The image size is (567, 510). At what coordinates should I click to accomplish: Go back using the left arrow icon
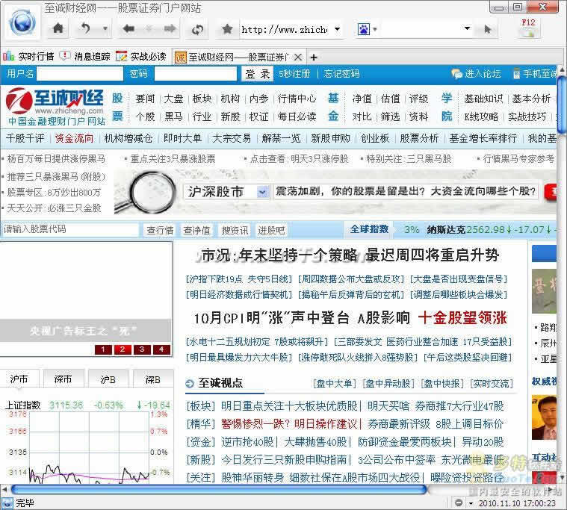point(128,29)
